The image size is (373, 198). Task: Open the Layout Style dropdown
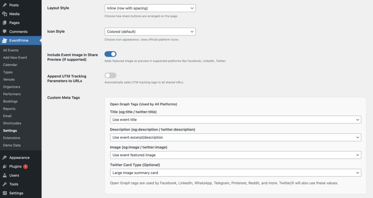coord(150,8)
